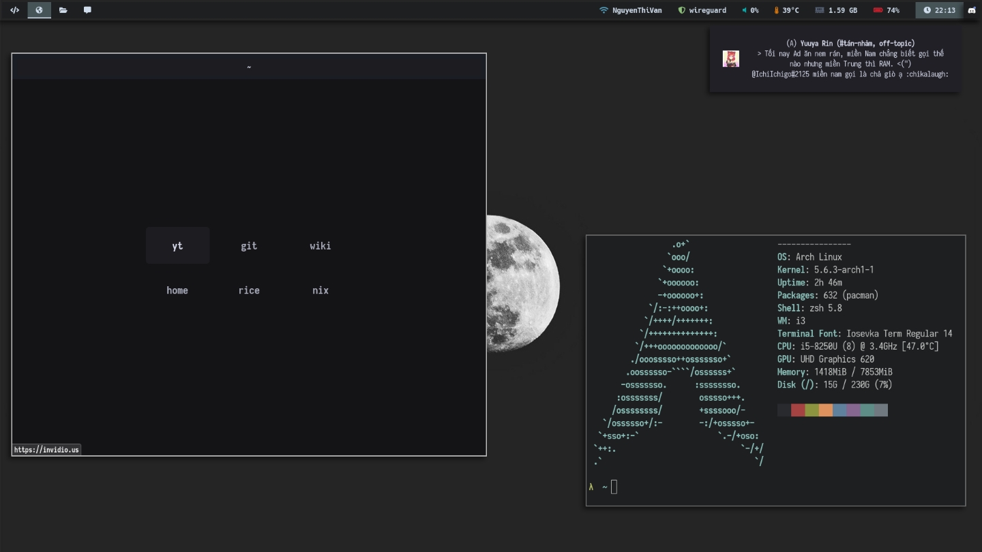The height and width of the screenshot is (552, 982).
Task: Open the git bookmark on the start page
Action: 249,245
